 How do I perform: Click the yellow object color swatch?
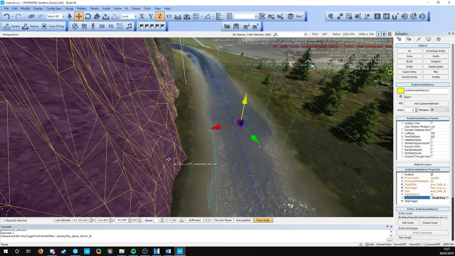401,91
